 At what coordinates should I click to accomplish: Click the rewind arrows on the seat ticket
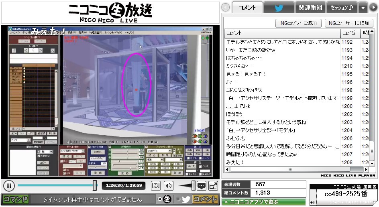click(x=313, y=203)
